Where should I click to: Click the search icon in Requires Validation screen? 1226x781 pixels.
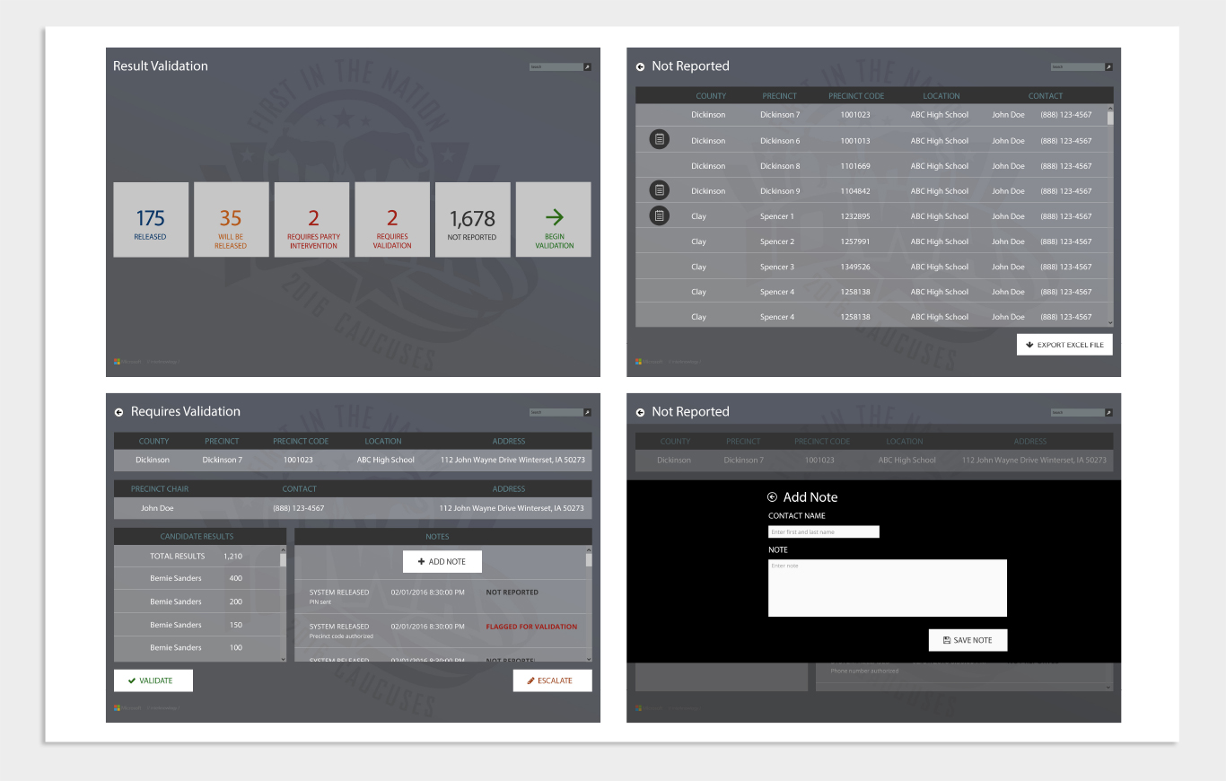click(588, 412)
